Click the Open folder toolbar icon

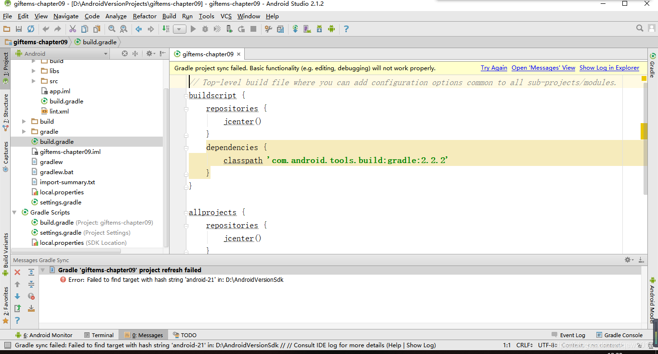point(7,29)
